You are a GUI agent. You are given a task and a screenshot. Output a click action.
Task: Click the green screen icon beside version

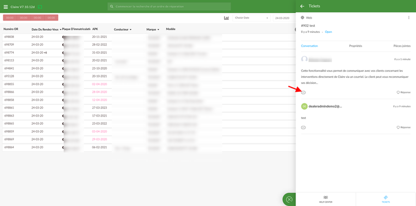40,7
